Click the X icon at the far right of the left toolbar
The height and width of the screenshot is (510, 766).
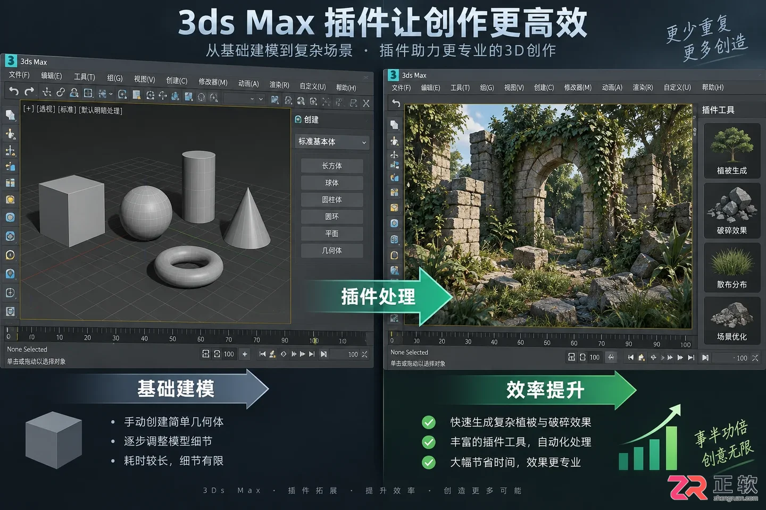click(366, 103)
